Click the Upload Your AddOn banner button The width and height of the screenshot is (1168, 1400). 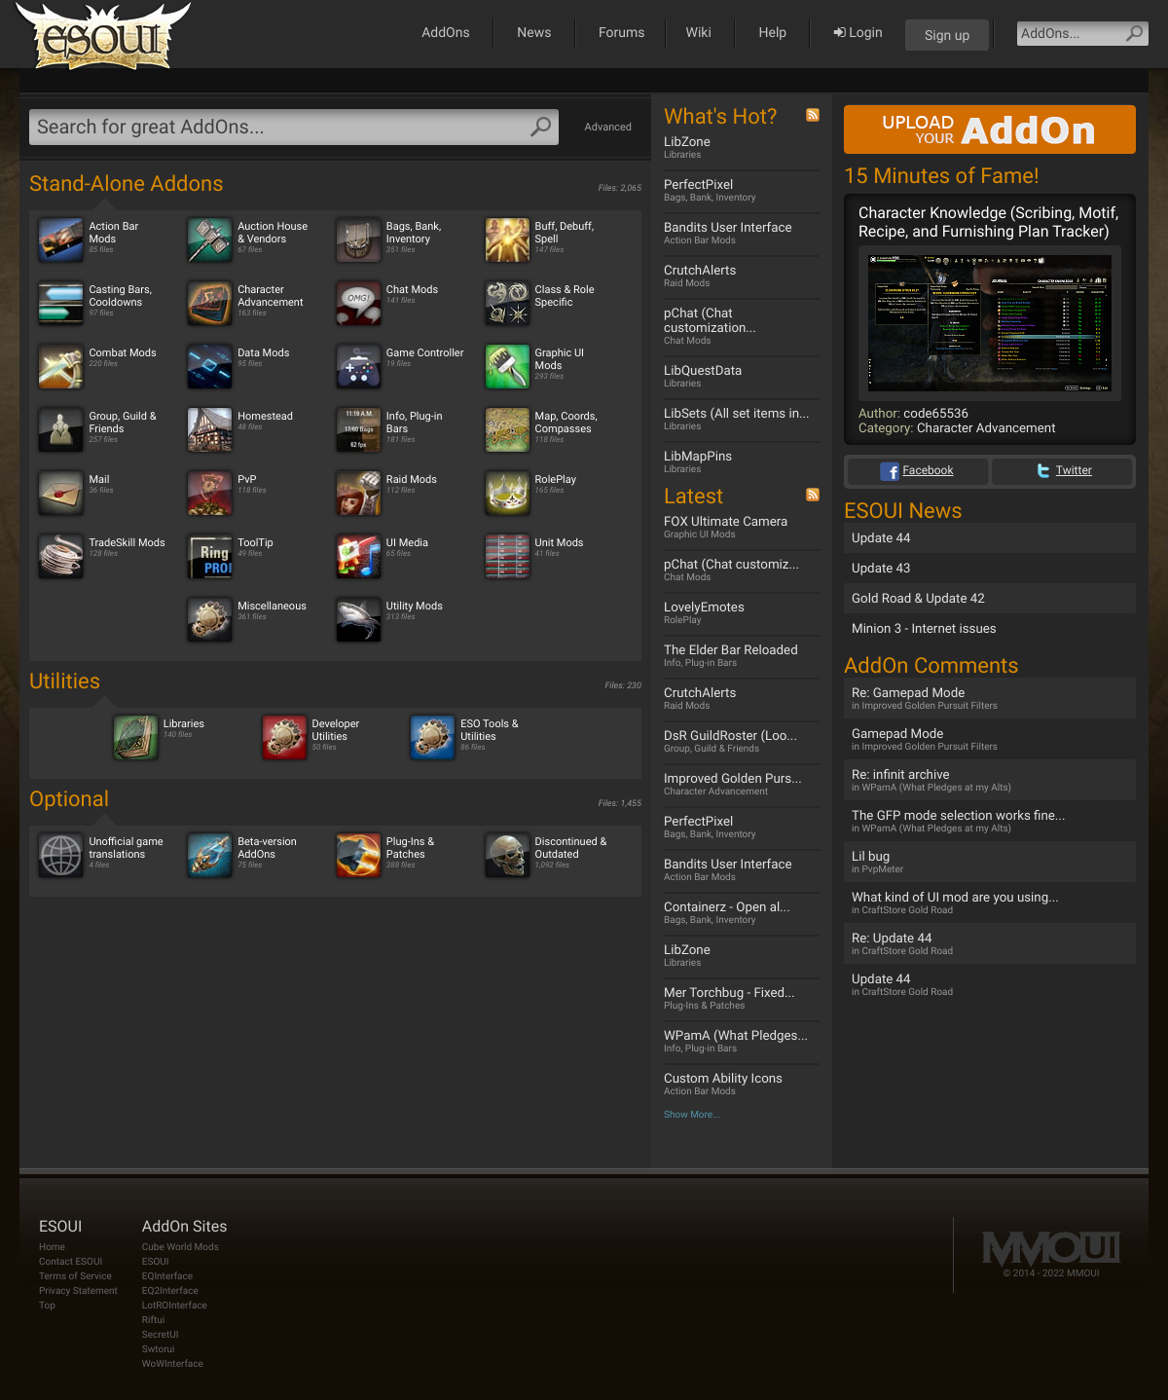click(989, 129)
